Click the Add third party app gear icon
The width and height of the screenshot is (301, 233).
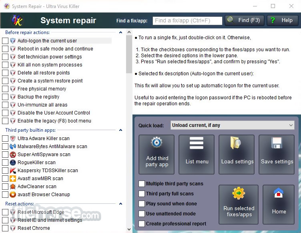click(157, 142)
